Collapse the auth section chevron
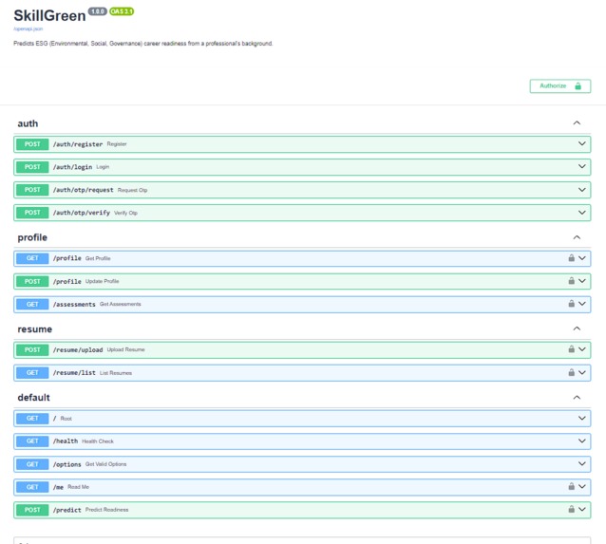 577,122
